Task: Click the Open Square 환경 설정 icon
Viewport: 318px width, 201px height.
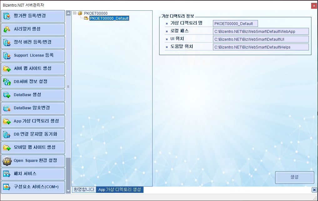Action: 7,161
